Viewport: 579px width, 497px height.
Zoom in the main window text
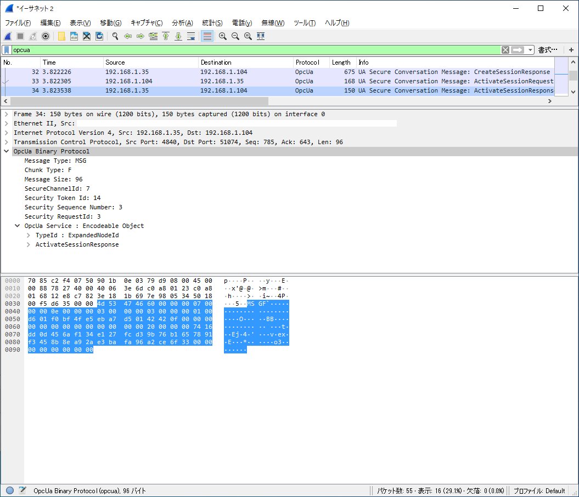tap(223, 36)
